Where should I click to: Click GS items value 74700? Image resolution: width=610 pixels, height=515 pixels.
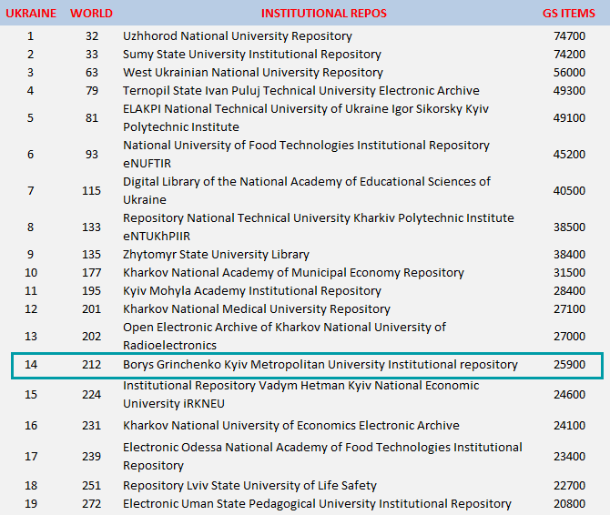tap(569, 36)
